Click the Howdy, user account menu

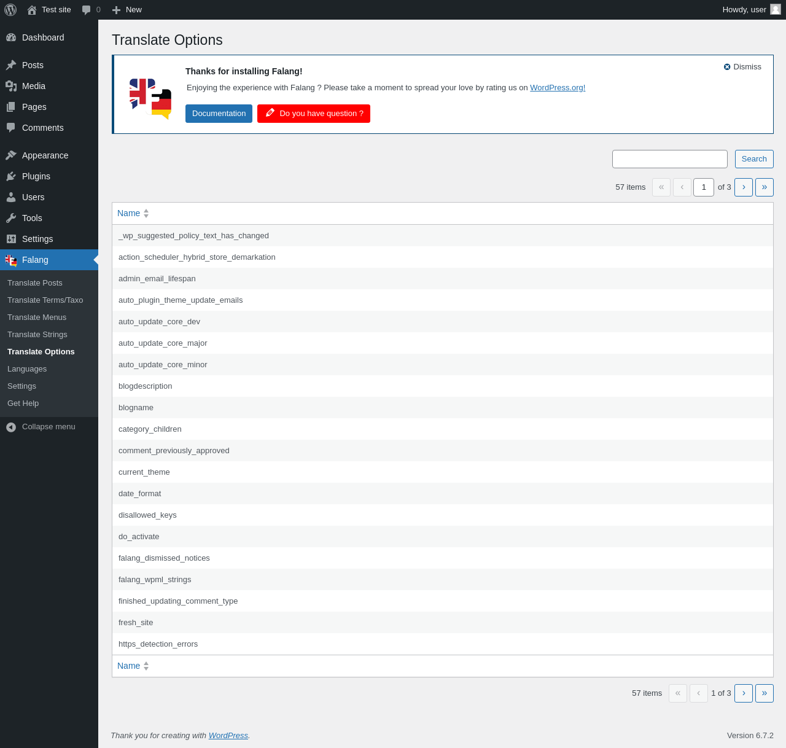[x=751, y=10]
